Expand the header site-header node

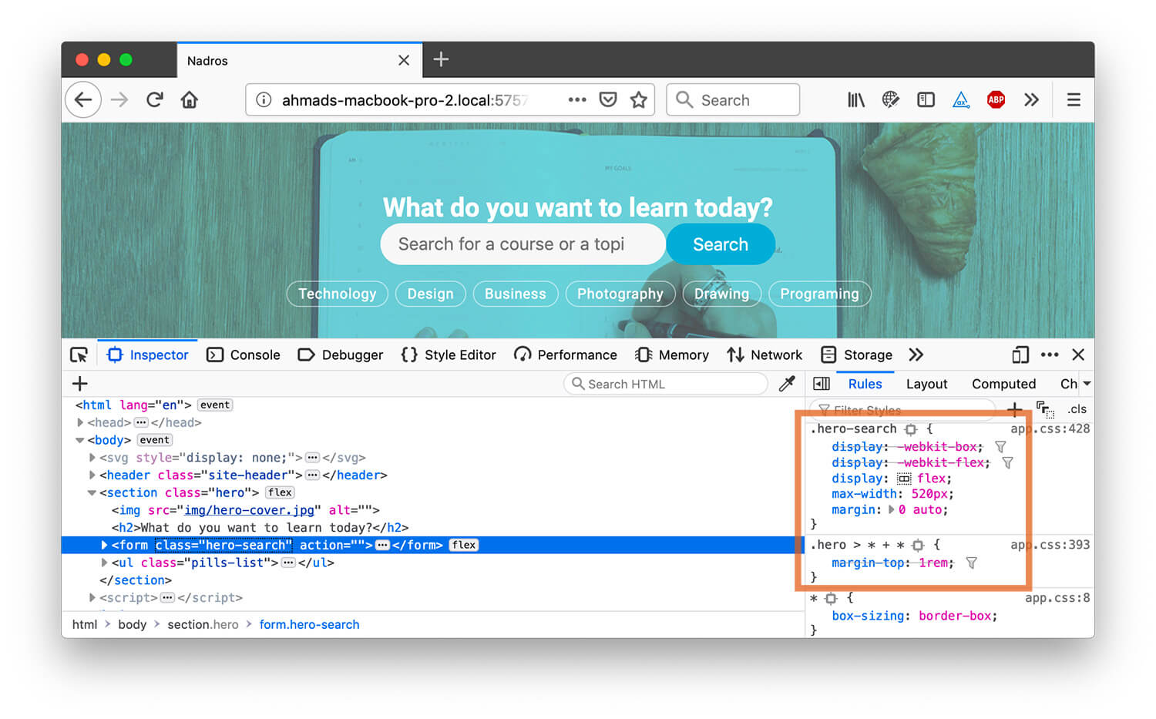(x=92, y=475)
